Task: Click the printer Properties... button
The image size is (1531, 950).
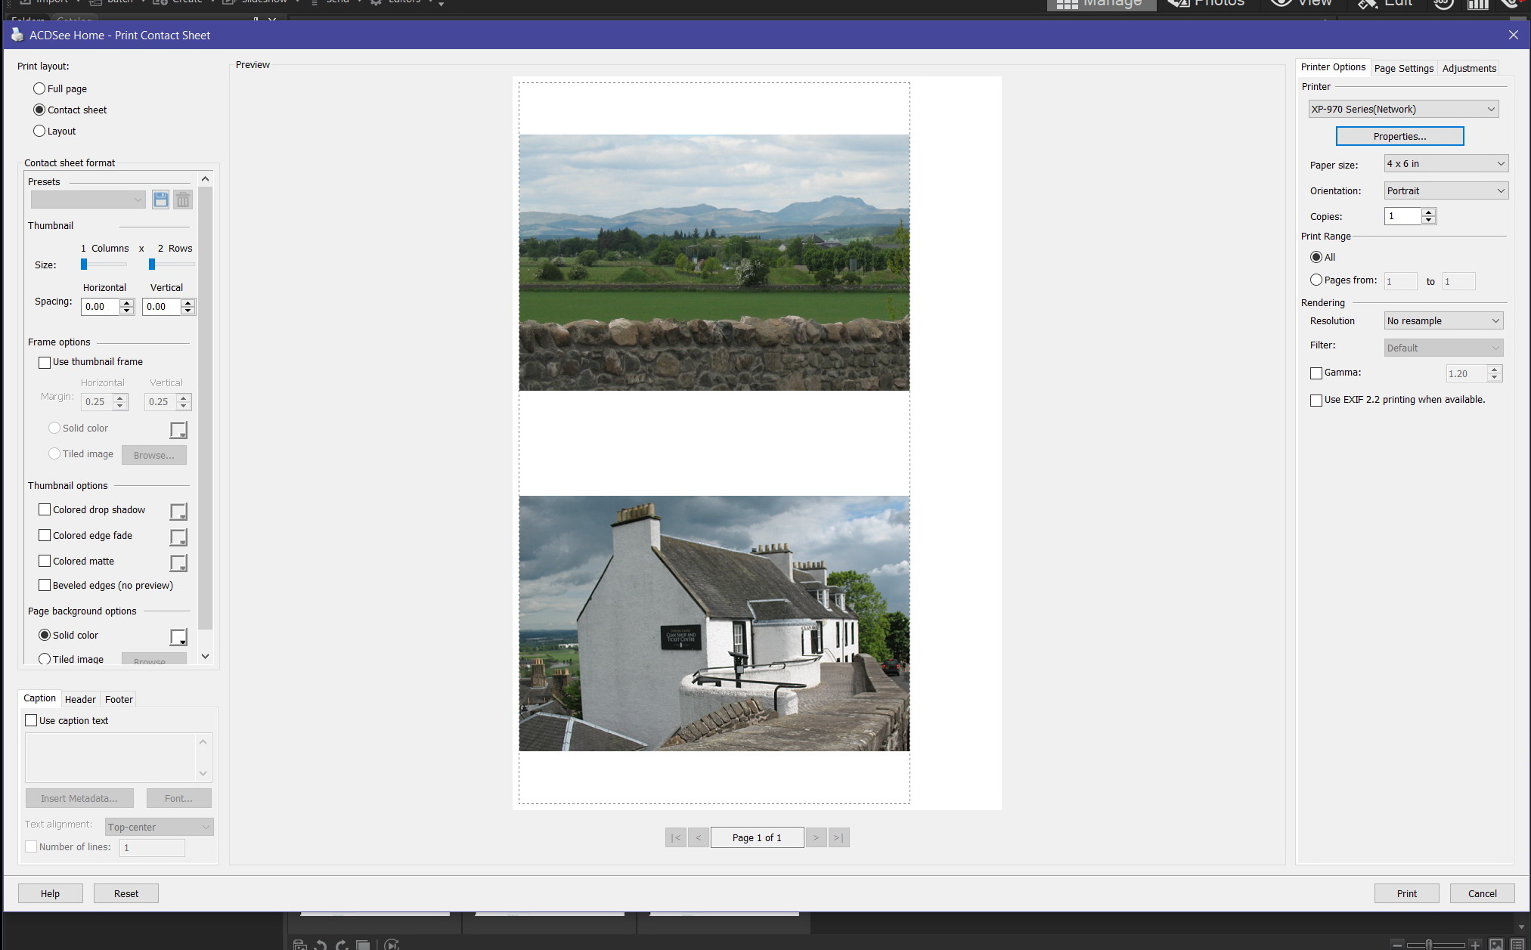Action: (1399, 136)
